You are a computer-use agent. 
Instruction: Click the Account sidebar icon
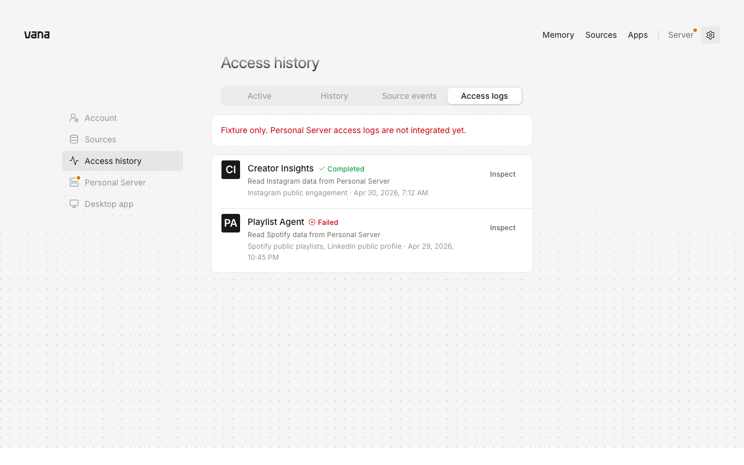(74, 118)
